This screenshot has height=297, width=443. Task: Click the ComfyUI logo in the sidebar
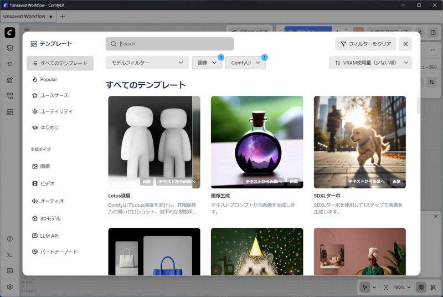pyautogui.click(x=10, y=33)
